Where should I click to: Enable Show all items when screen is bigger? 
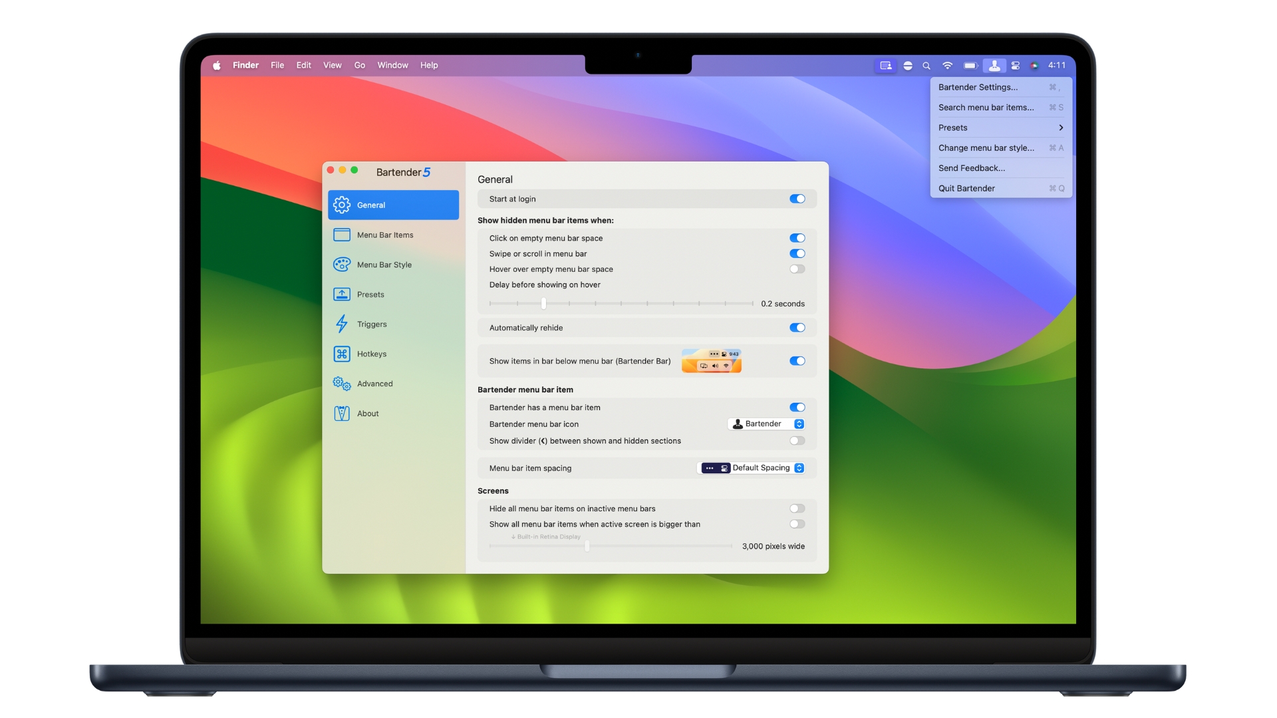[x=797, y=524]
